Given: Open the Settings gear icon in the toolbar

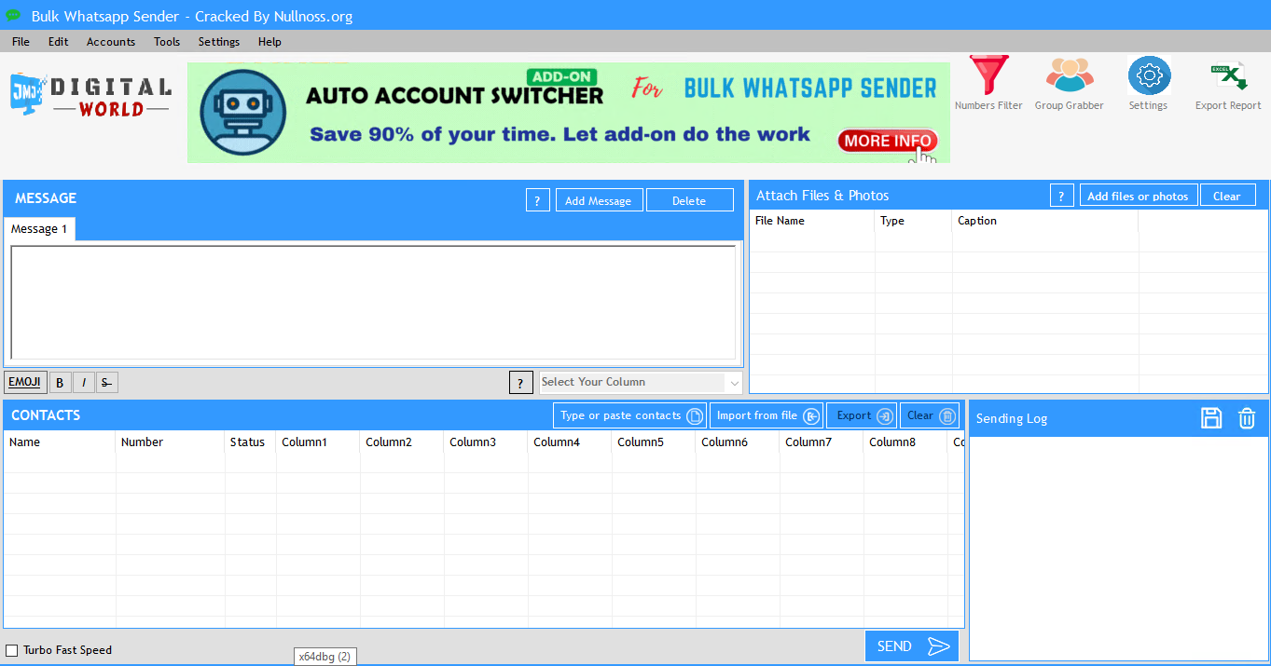Looking at the screenshot, I should coord(1149,76).
